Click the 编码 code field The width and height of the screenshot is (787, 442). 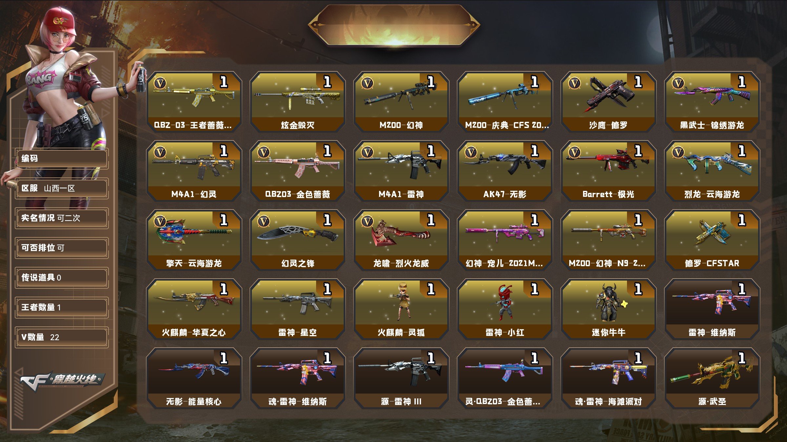point(62,158)
